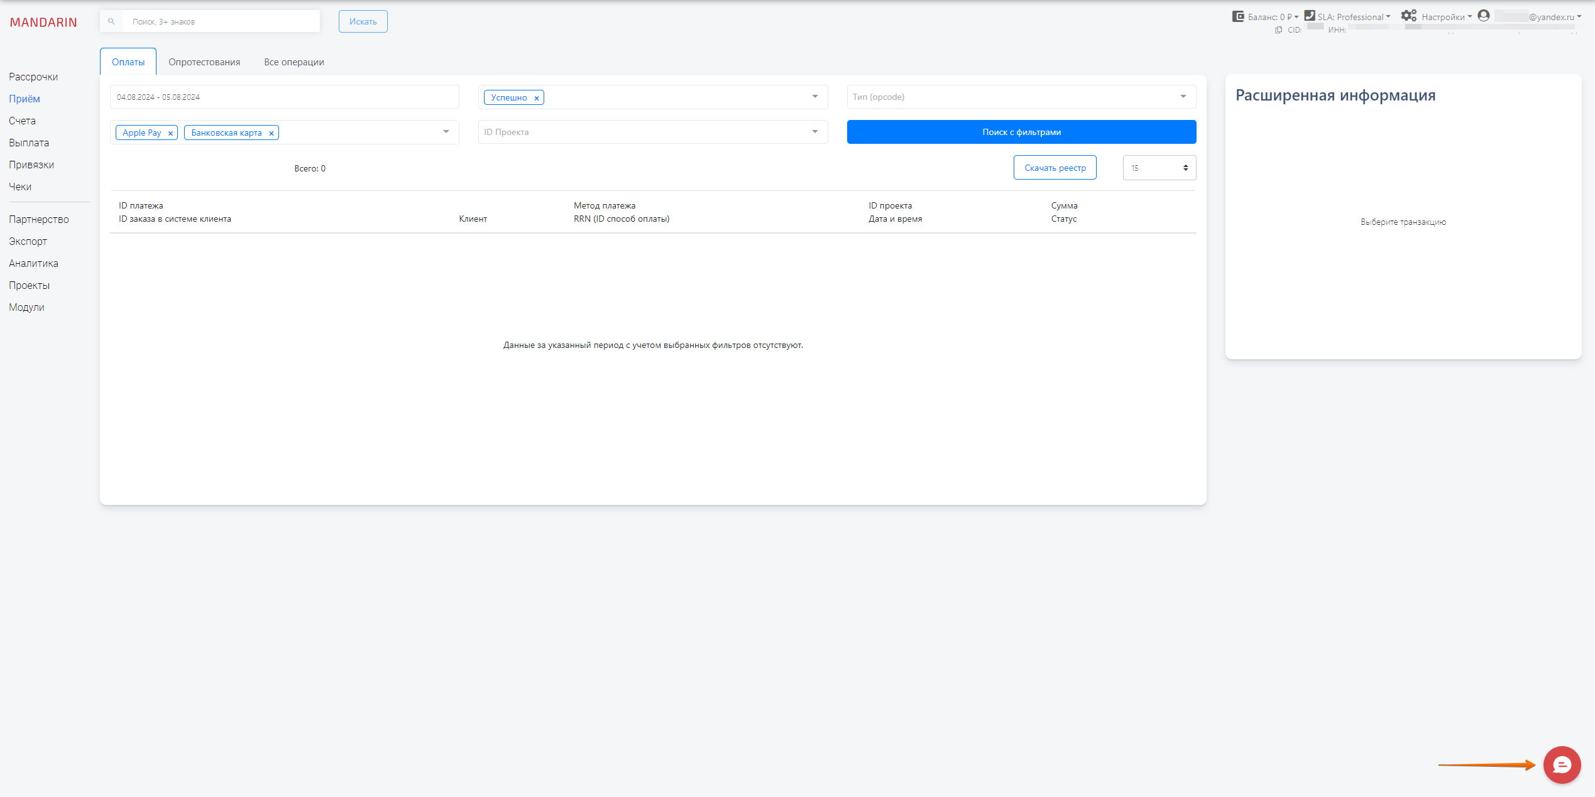Click the date range input field
Image resolution: width=1595 pixels, height=797 pixels.
[284, 97]
